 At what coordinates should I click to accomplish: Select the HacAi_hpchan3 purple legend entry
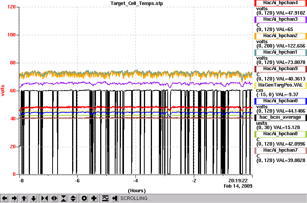tap(281, 20)
